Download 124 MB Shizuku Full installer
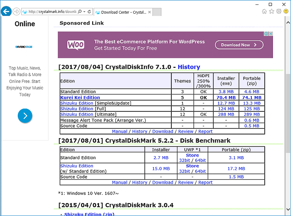 click(226, 109)
